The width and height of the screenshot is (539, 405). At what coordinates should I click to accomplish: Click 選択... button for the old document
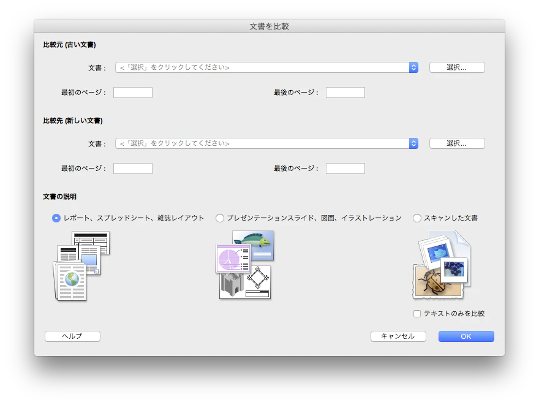click(x=457, y=67)
